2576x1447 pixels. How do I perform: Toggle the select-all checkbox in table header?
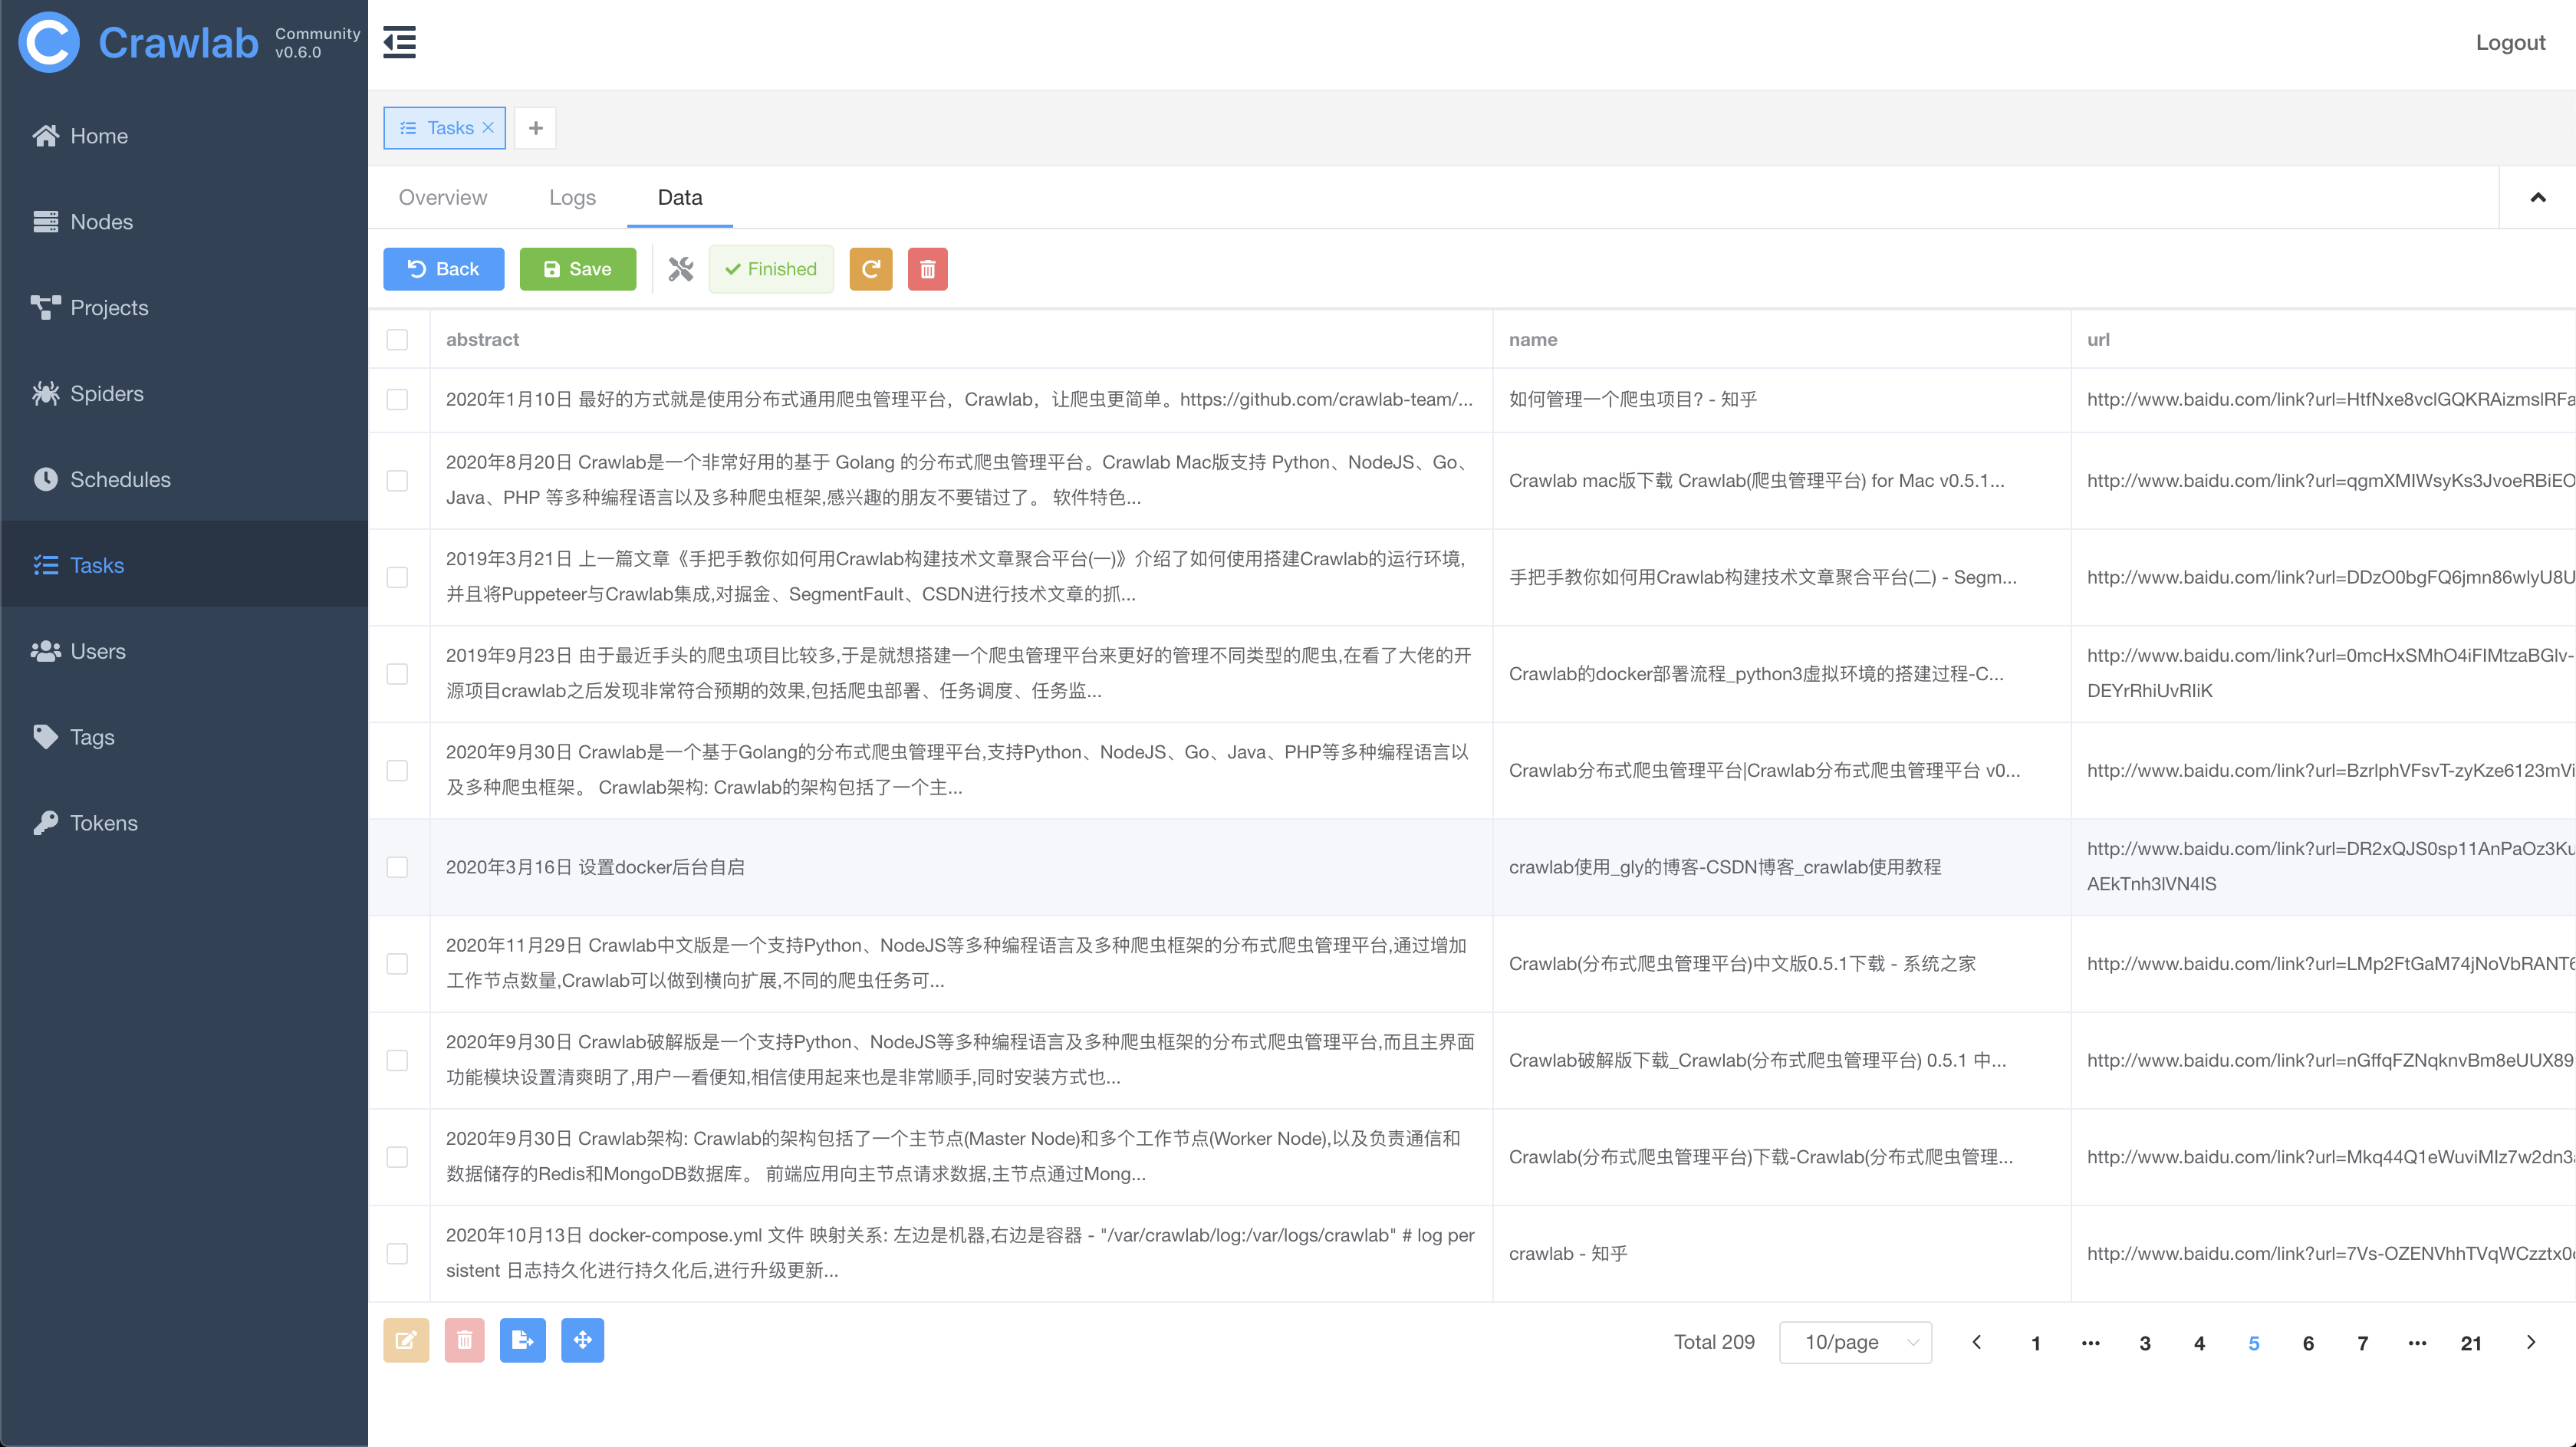(397, 340)
